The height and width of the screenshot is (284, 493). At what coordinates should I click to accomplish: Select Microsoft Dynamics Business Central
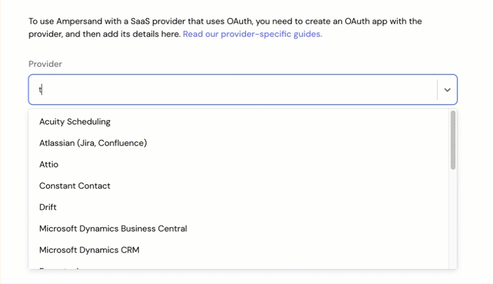click(x=238, y=229)
